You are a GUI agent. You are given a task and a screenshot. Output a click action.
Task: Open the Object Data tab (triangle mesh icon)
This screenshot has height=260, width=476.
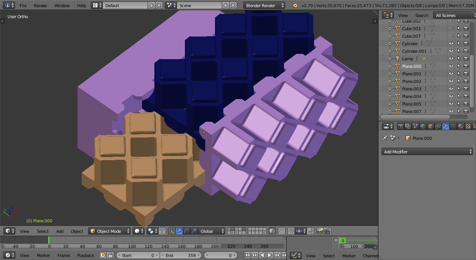tap(453, 126)
